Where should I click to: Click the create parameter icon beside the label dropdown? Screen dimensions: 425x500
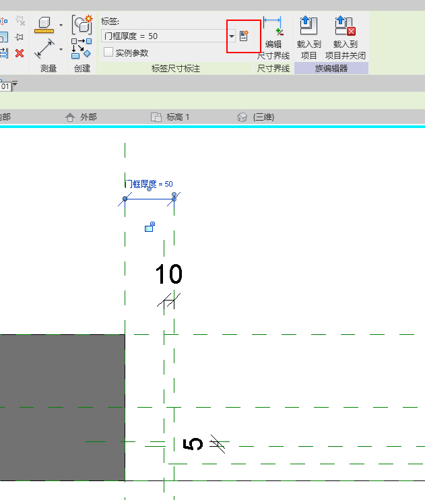(244, 36)
